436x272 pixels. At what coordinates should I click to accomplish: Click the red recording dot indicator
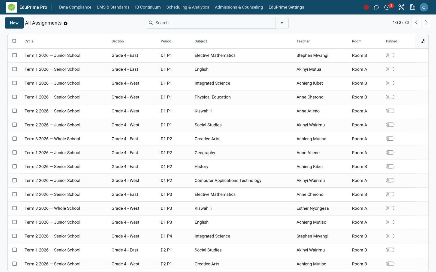(x=366, y=7)
